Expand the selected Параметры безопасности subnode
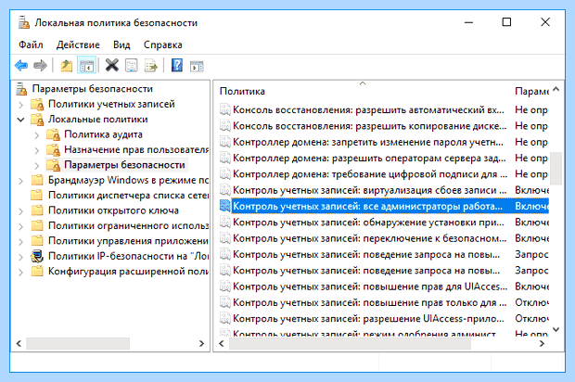The image size is (575, 382). 37,166
